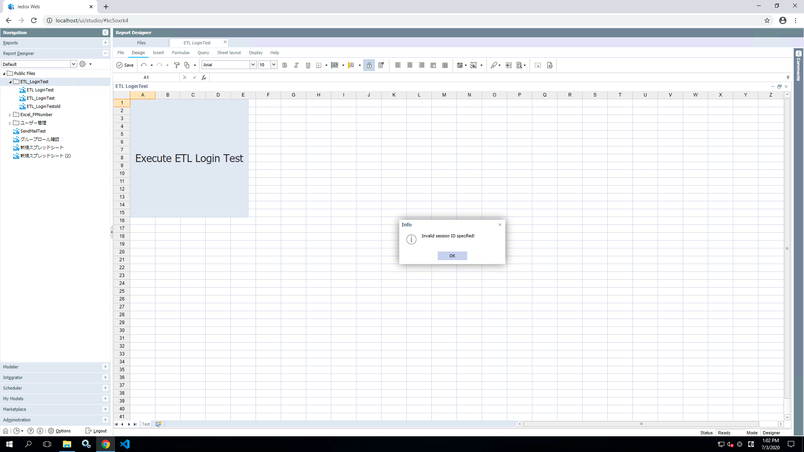The image size is (804, 452).
Task: Click the align center icon
Action: (409, 65)
